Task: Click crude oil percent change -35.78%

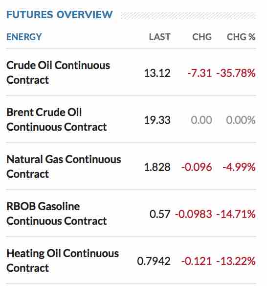Action: click(x=236, y=73)
